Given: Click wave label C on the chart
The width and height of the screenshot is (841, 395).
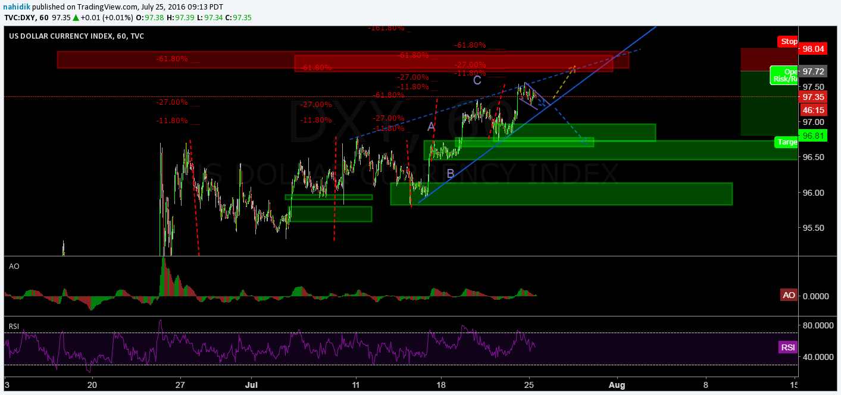Looking at the screenshot, I should click(477, 80).
